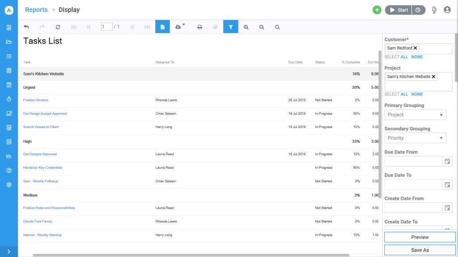
Task: Zoom in on the report
Action: 246,27
